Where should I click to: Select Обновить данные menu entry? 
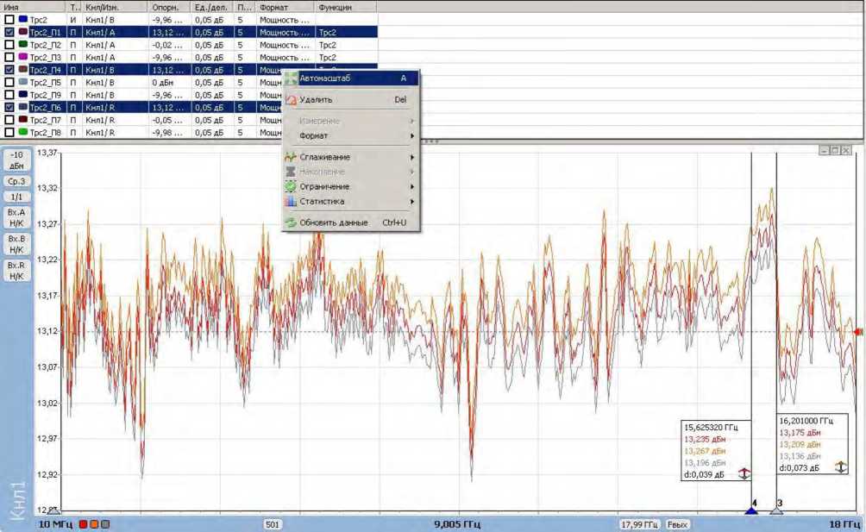click(x=351, y=222)
